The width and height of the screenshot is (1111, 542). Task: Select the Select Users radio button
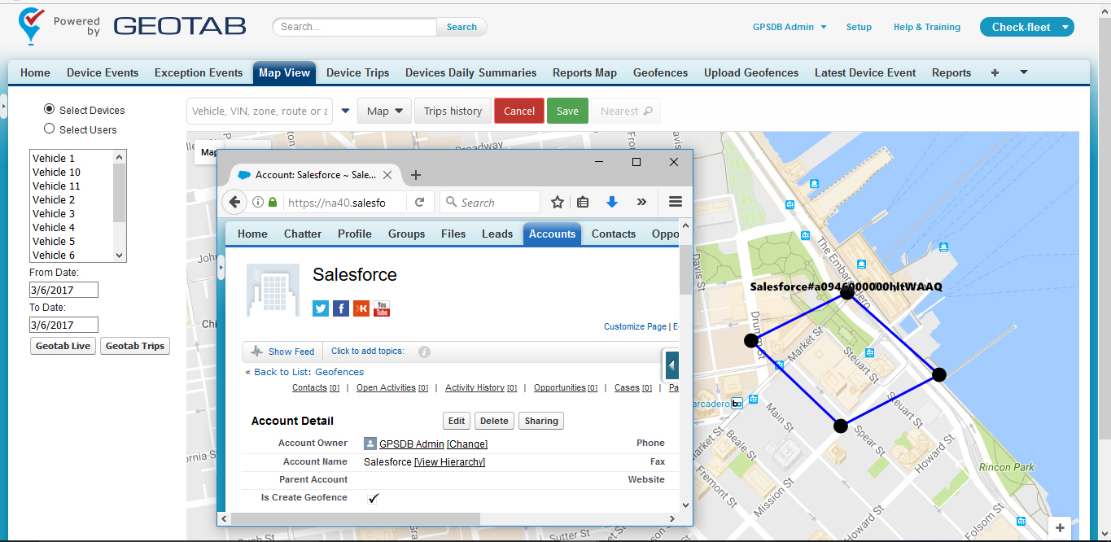pos(49,129)
